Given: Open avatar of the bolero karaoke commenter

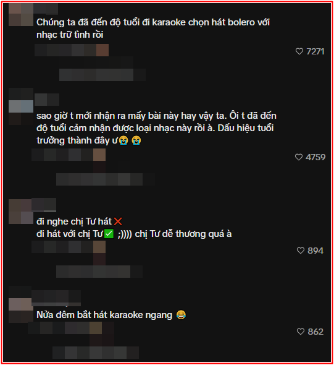Looking at the screenshot, I should pos(21,14).
